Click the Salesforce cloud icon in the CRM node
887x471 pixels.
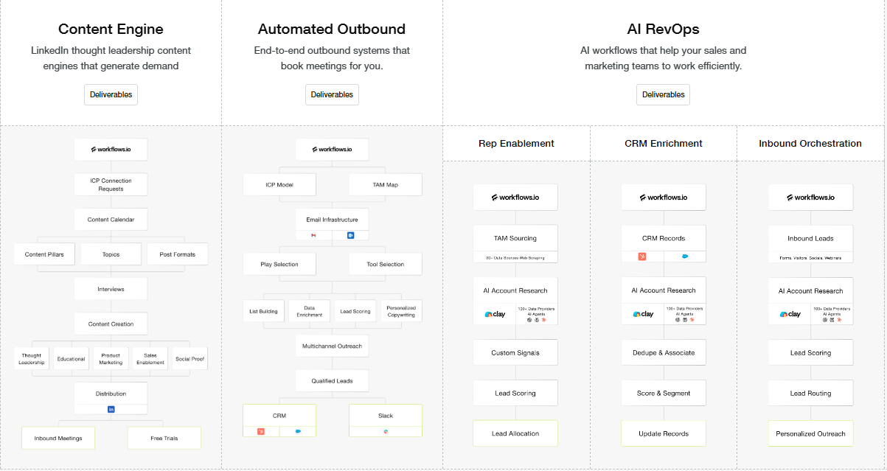[x=298, y=430]
